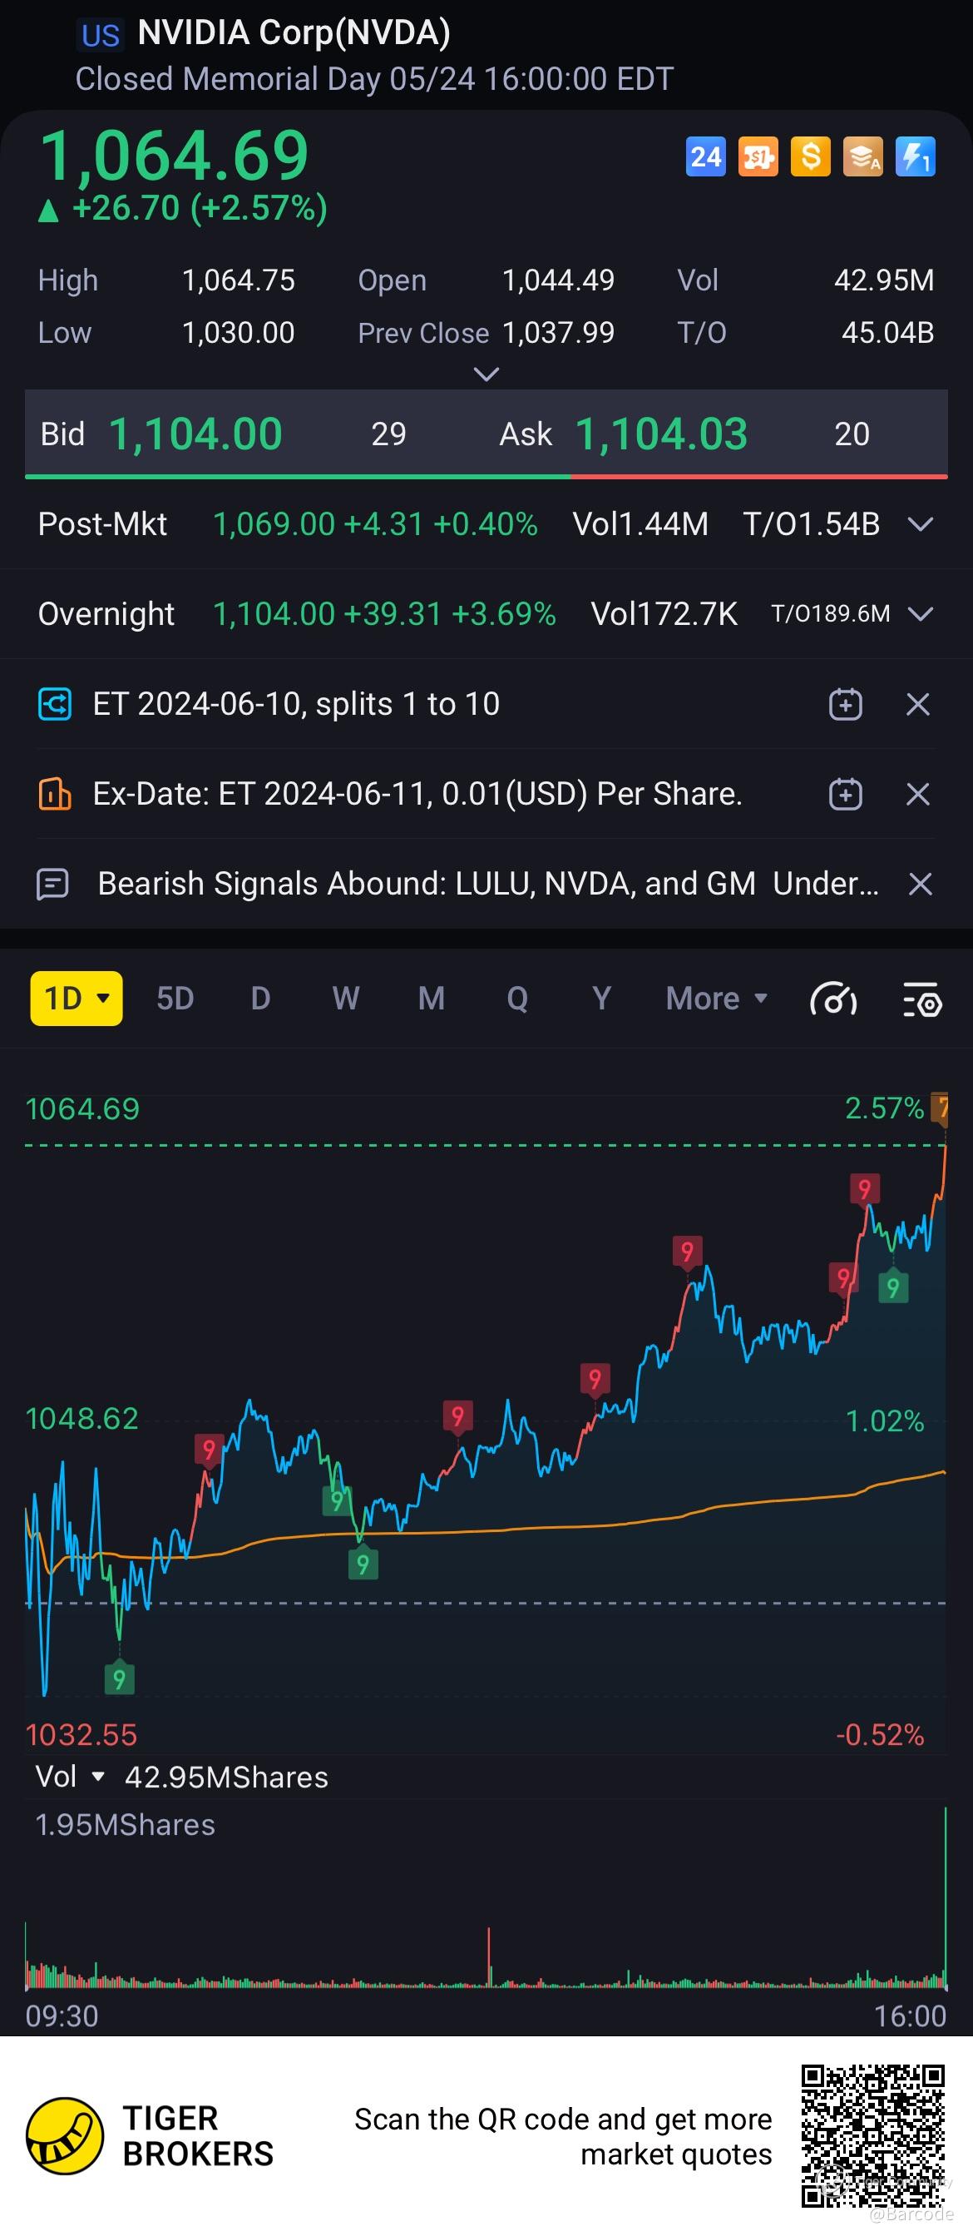Tap the 42.95MShares volume label
Viewport: 973px width, 2236px height.
226,1777
